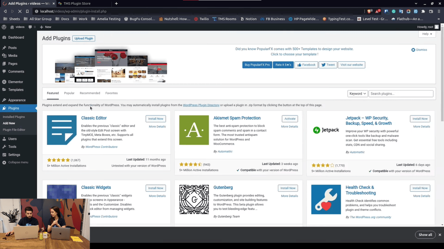Click Buy PopularFX Pro button
444x249 pixels.
click(x=257, y=65)
